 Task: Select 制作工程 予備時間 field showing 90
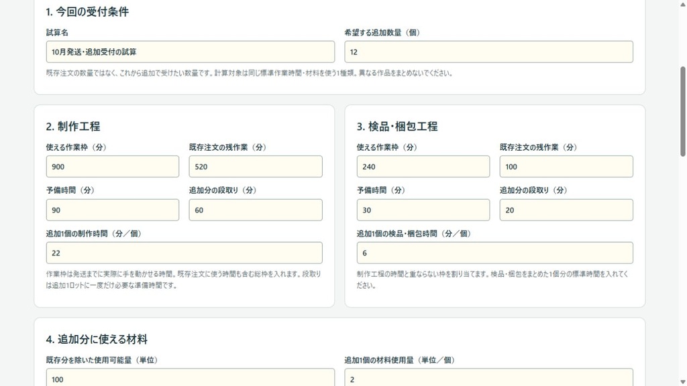point(113,210)
